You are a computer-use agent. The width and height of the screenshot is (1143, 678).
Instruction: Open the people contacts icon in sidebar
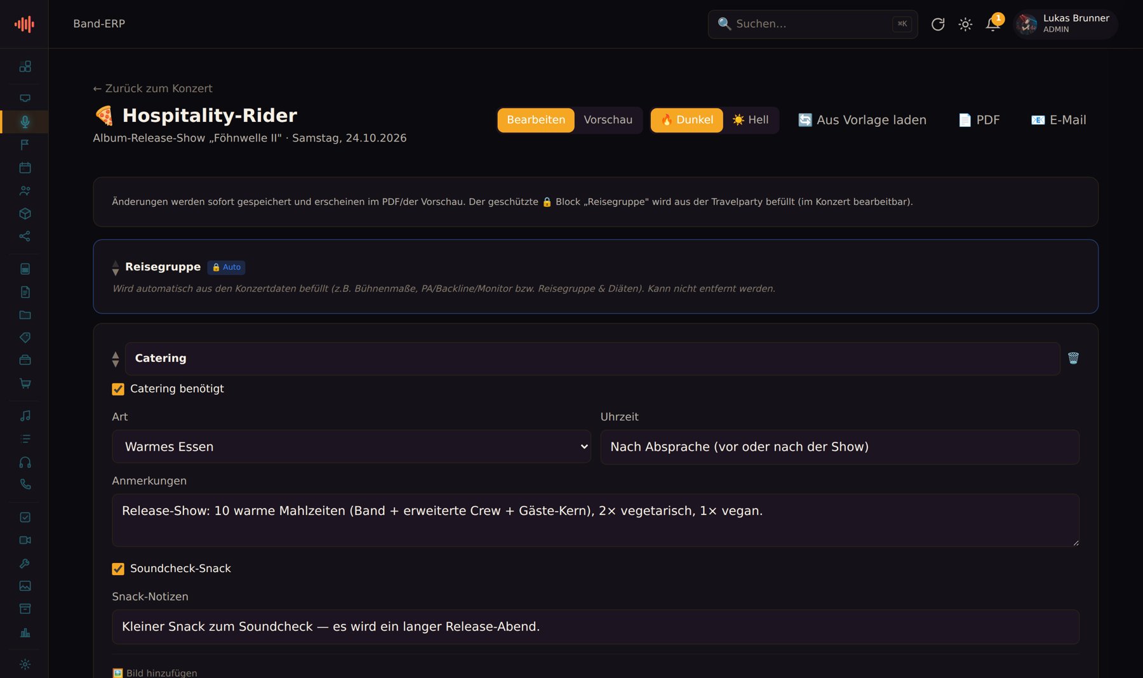[x=25, y=190]
